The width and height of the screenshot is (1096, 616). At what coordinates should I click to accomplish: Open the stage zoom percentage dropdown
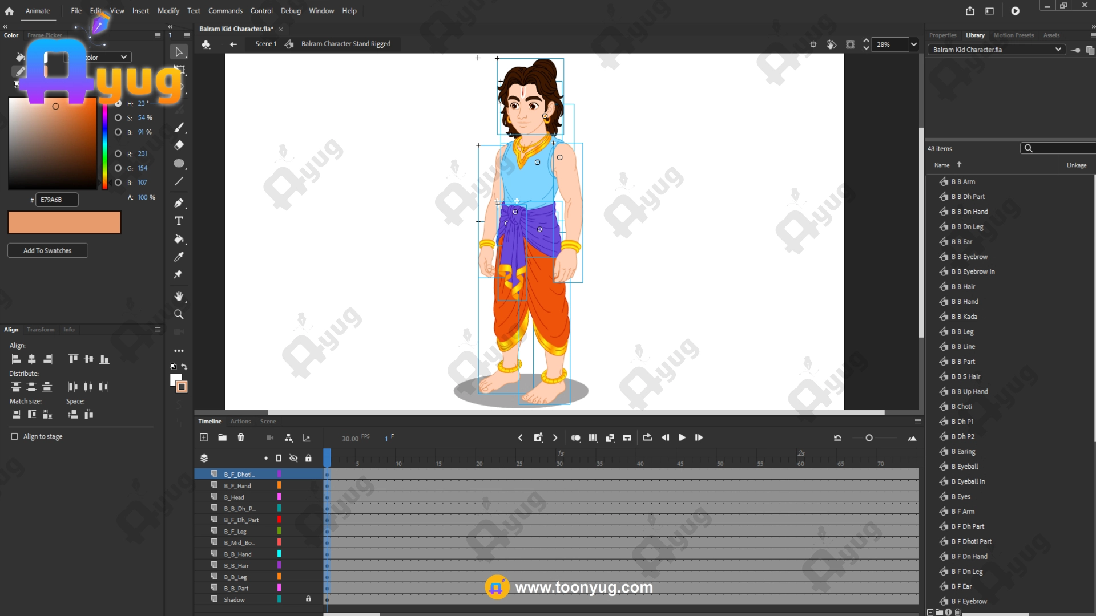pos(914,44)
